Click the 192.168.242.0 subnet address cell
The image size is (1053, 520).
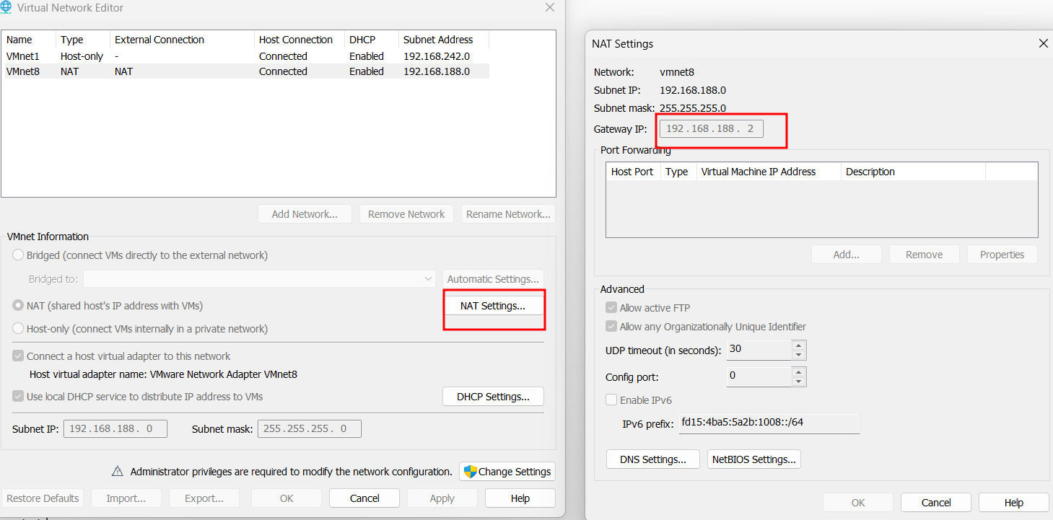point(437,56)
